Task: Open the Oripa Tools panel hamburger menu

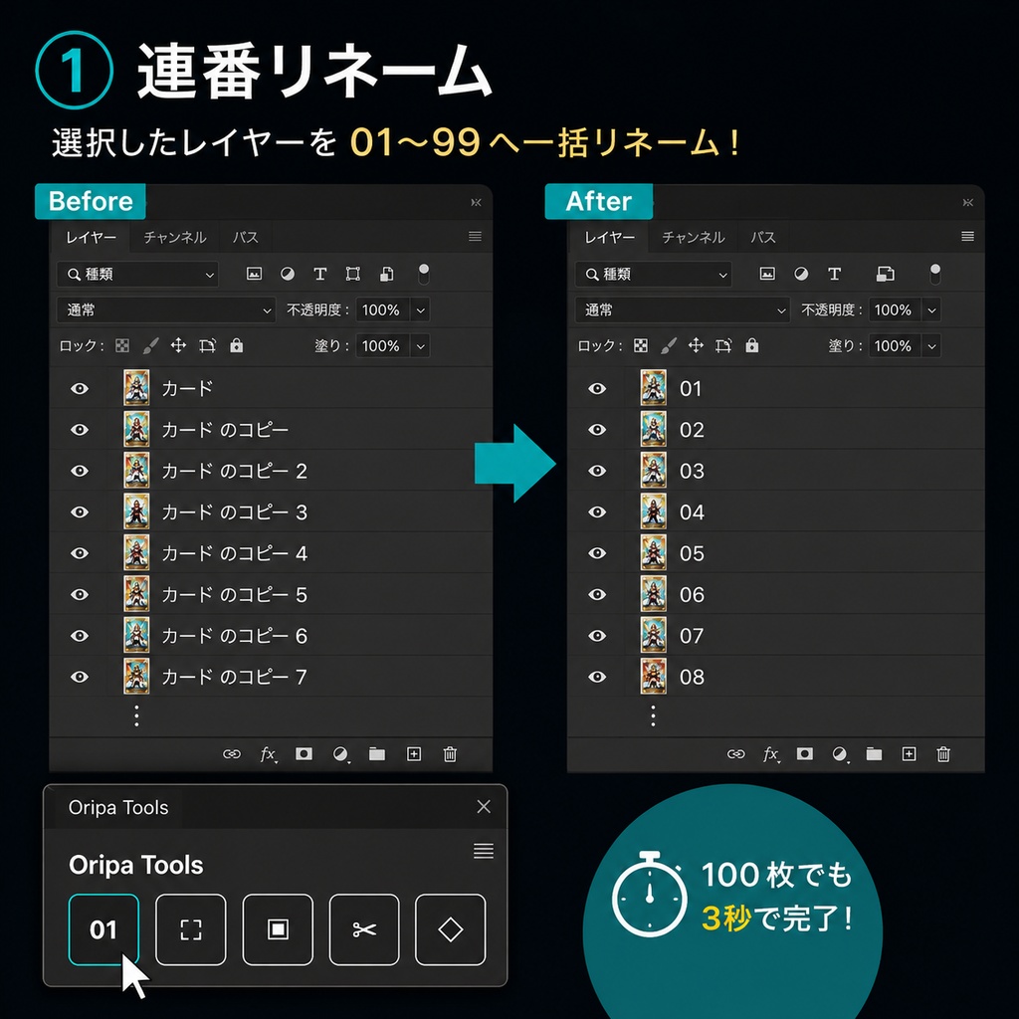Action: [x=484, y=851]
